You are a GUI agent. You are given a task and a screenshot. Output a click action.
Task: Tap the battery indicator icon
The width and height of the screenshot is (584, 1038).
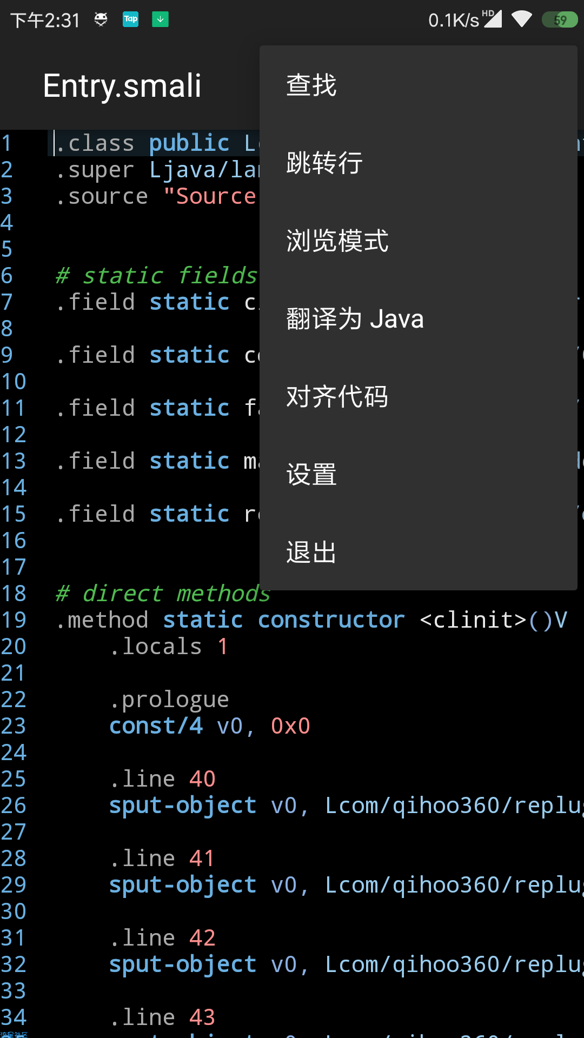(x=560, y=20)
